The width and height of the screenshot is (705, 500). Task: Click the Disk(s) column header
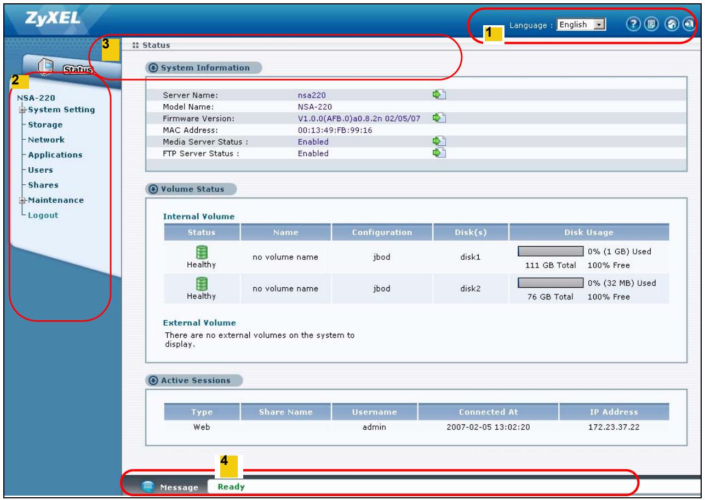[471, 232]
